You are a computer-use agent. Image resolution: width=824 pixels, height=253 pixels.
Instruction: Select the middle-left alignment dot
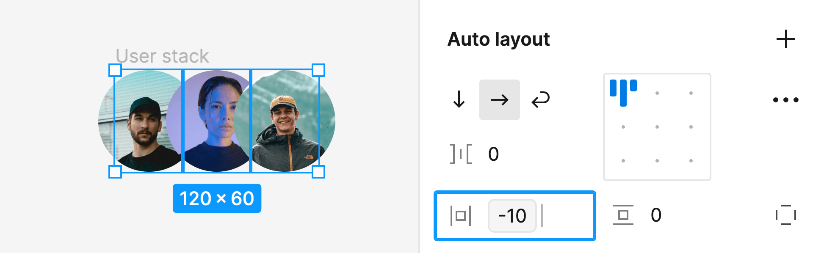tap(623, 126)
